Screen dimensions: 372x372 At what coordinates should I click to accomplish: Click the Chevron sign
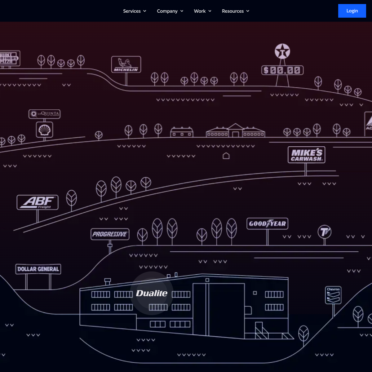pos(333,295)
